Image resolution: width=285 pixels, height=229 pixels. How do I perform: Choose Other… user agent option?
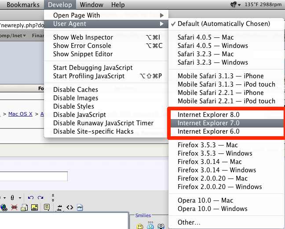(x=227, y=222)
